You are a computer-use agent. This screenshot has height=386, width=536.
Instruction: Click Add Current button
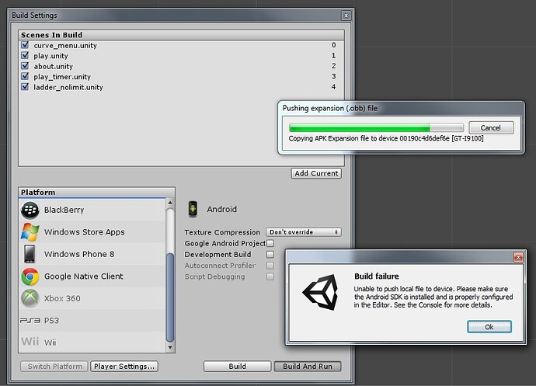(316, 173)
